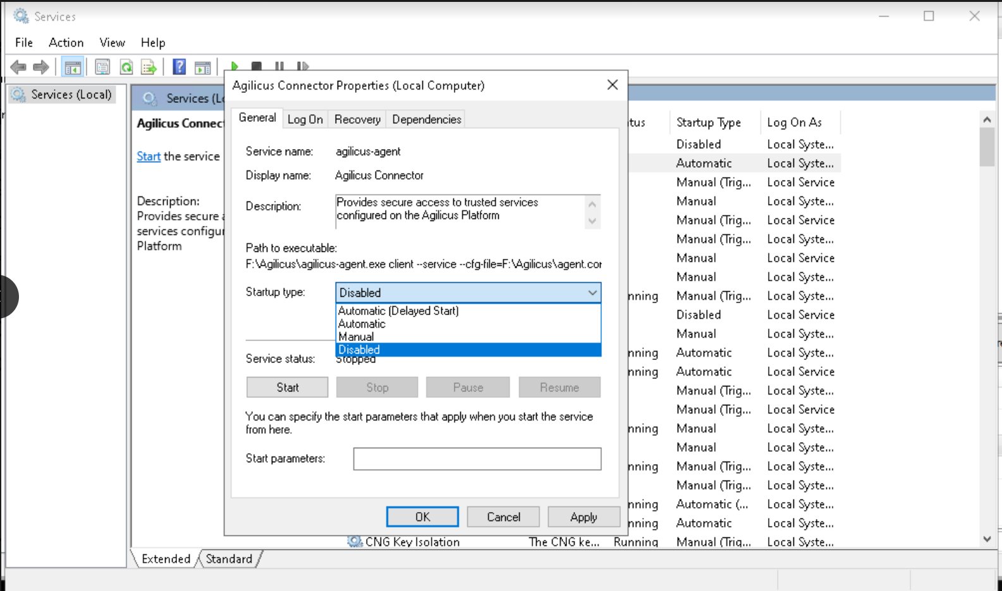Viewport: 1002px width, 591px height.
Task: Click in the Start parameters field
Action: [477, 459]
